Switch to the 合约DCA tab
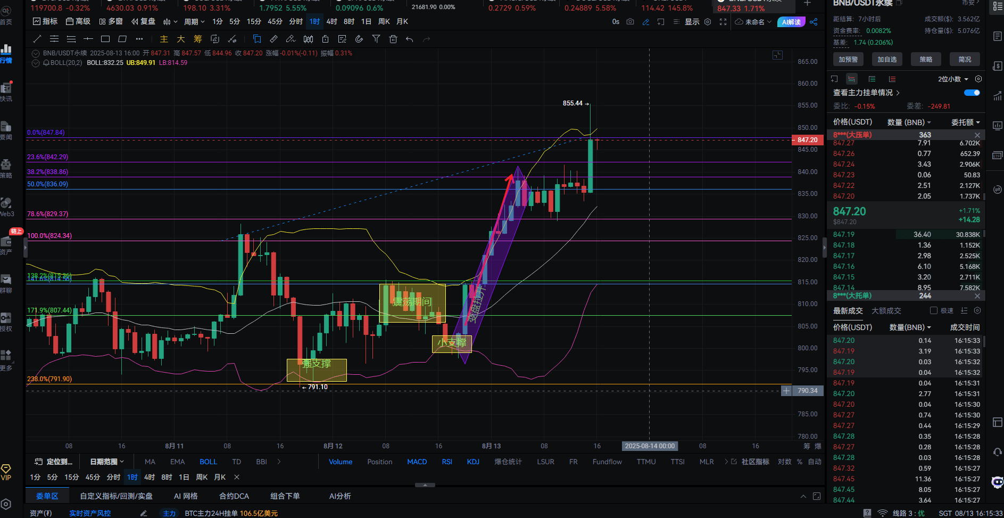Image resolution: width=1004 pixels, height=518 pixels. click(234, 496)
